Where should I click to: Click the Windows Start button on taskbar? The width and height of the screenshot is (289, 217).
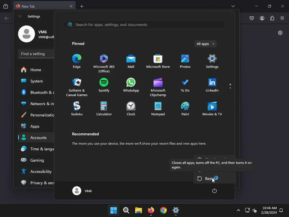(113, 210)
